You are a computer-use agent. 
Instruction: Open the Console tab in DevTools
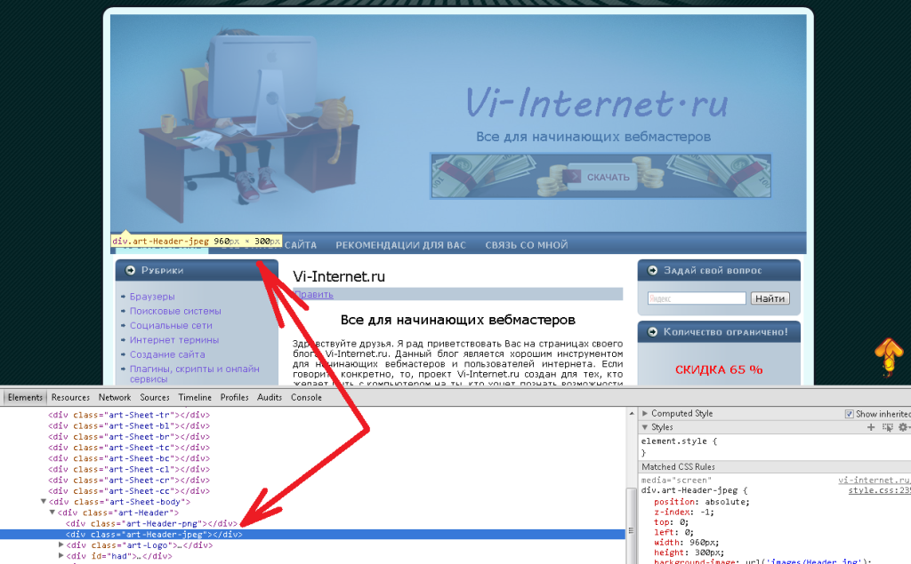tap(306, 398)
